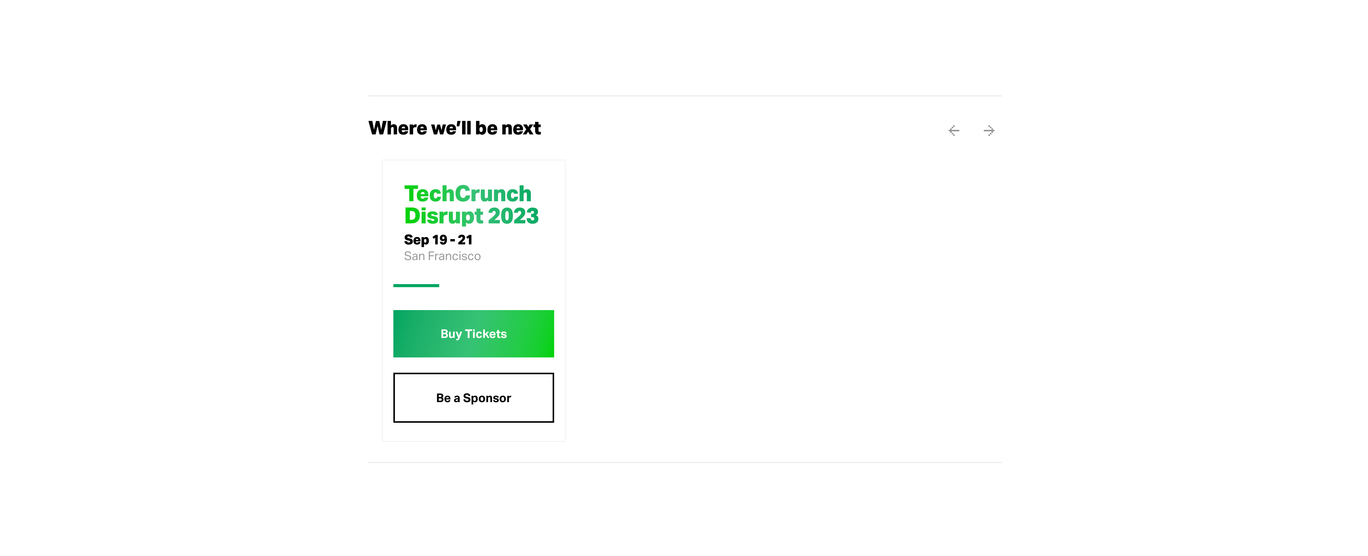Click the word "Where" in the section heading
This screenshot has width=1368, height=556.
pyautogui.click(x=397, y=129)
